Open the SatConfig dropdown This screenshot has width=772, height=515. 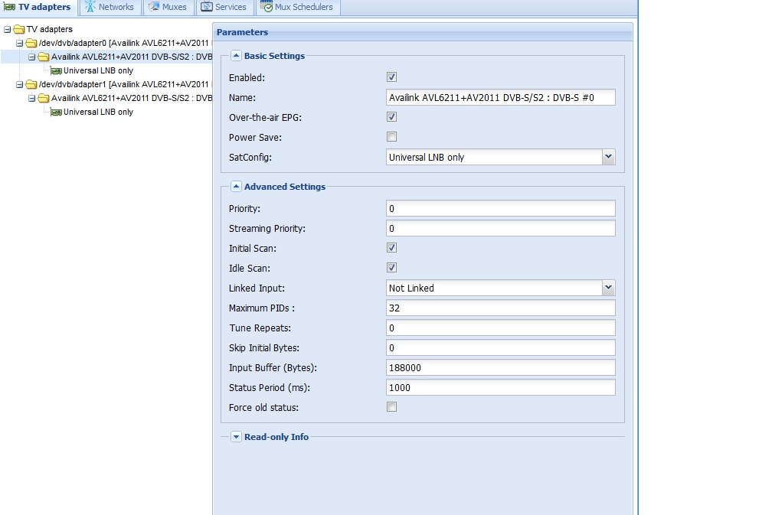click(x=609, y=157)
